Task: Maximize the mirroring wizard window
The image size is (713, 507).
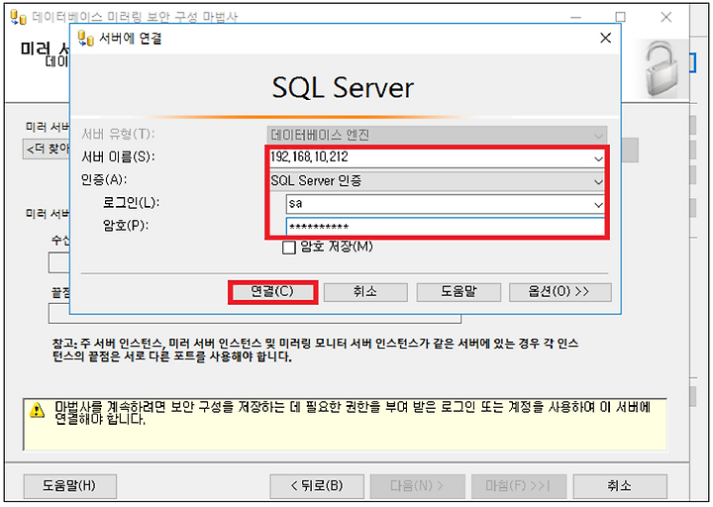Action: (620, 17)
